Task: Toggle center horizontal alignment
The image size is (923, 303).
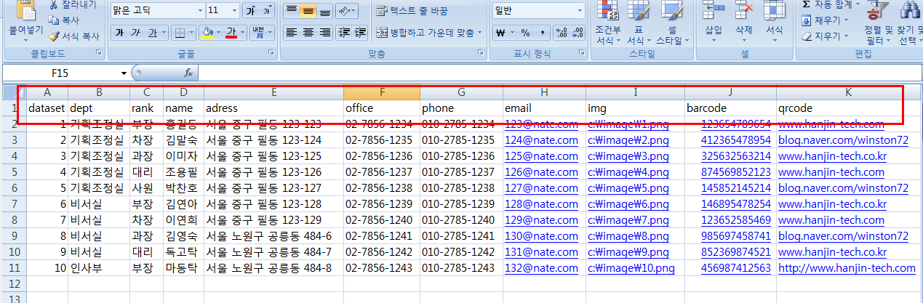Action: [308, 33]
